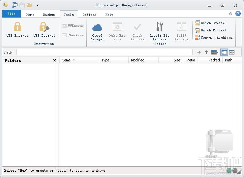Switch to the Options tab

pyautogui.click(x=89, y=15)
